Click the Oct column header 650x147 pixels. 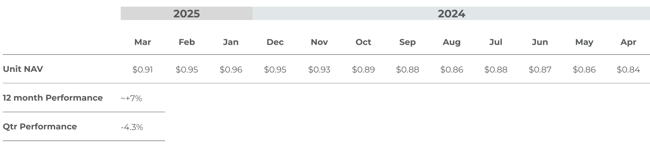click(363, 42)
